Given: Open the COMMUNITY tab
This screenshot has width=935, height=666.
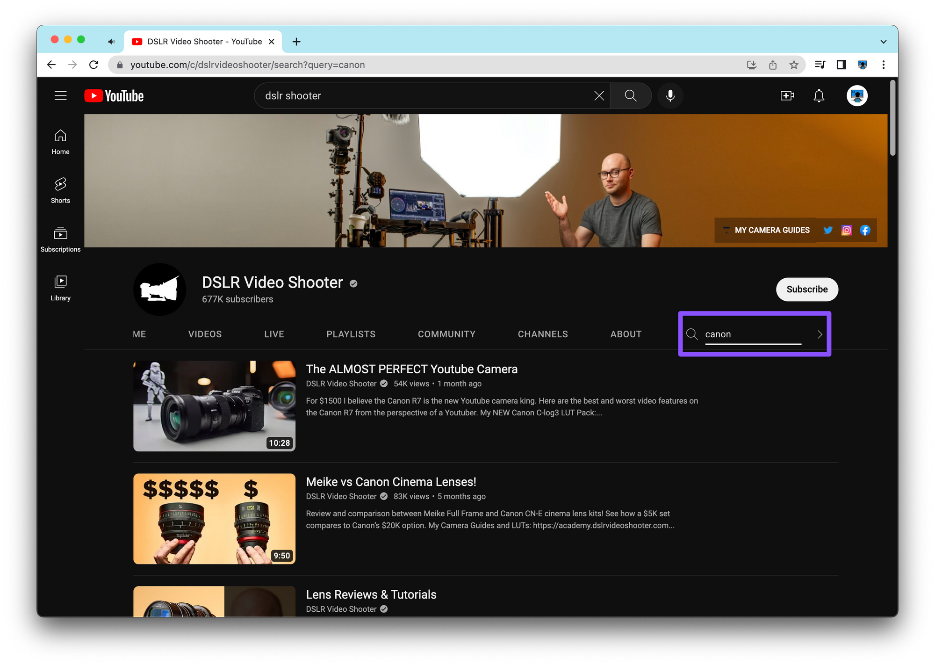Looking at the screenshot, I should click(x=446, y=334).
